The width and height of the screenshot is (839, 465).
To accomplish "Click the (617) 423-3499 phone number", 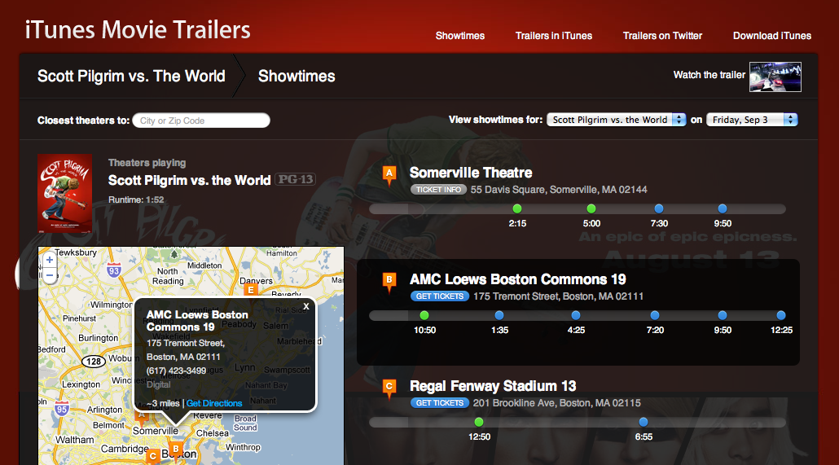I will [176, 371].
